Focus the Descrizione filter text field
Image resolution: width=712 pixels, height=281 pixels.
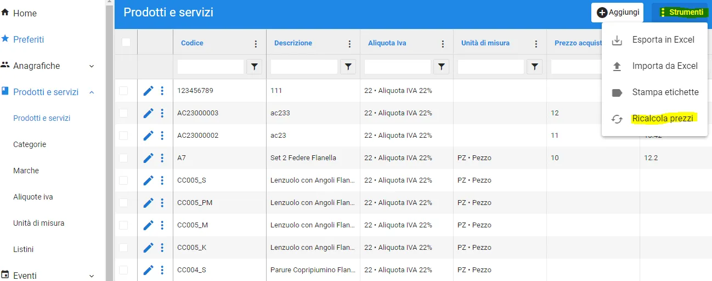tap(304, 67)
